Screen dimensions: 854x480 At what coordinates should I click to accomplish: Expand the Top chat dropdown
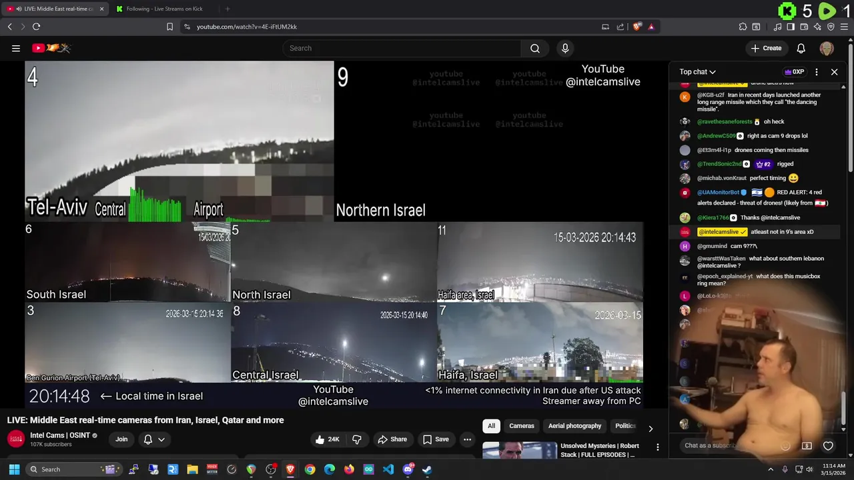(697, 72)
